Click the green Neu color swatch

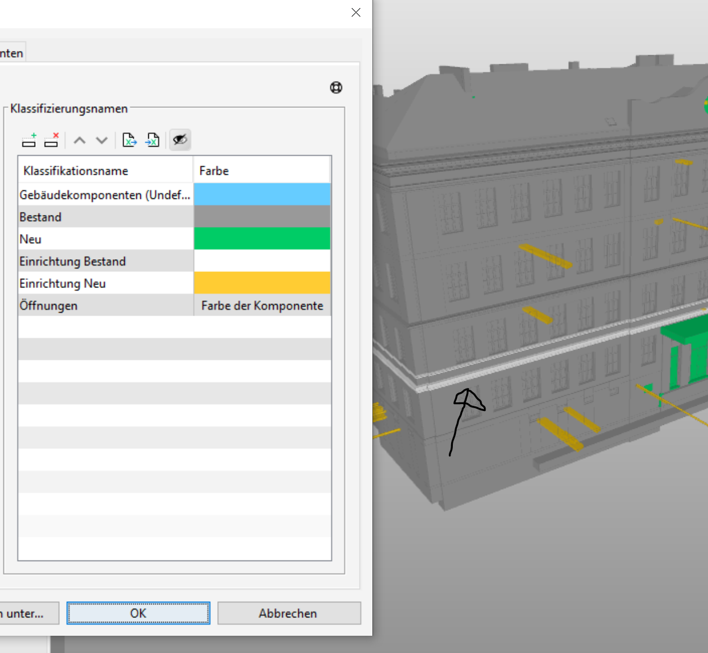point(262,239)
